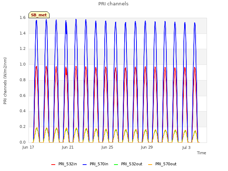Click the 1.6 y-axis tick label

22,18
